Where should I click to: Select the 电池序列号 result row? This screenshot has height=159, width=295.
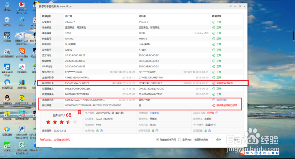click(x=143, y=83)
